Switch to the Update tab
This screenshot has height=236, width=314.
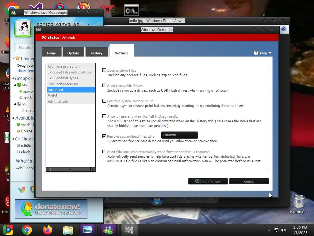[x=73, y=52]
